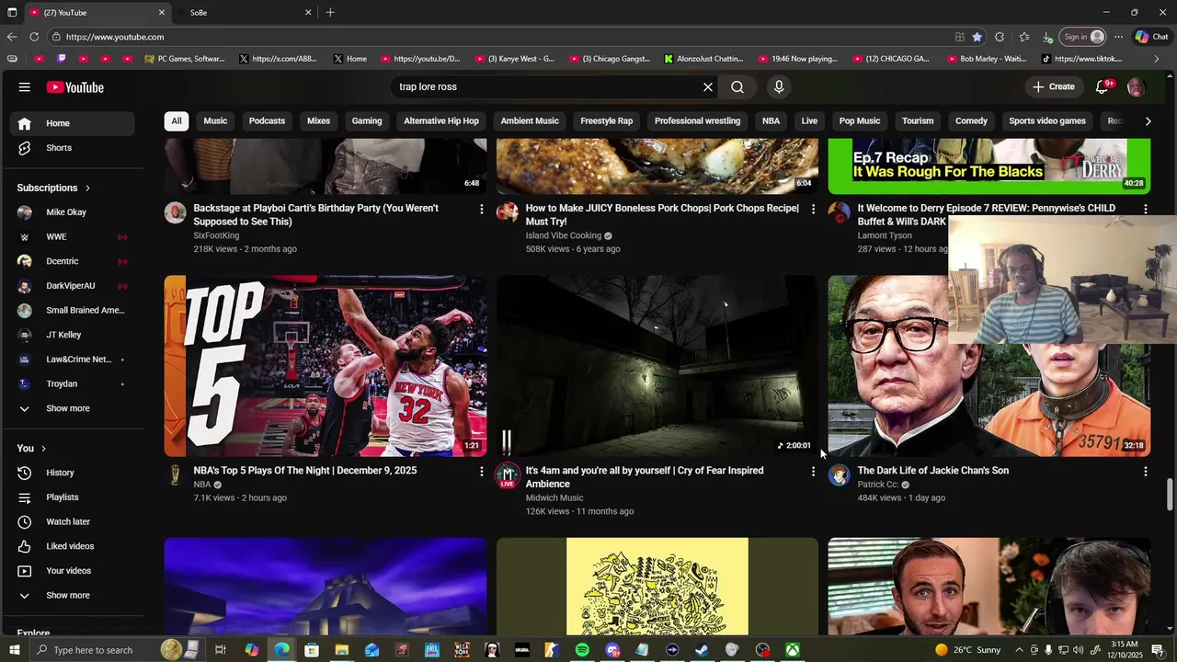The height and width of the screenshot is (662, 1177).
Task: Show more chips with right arrow
Action: (x=1148, y=121)
